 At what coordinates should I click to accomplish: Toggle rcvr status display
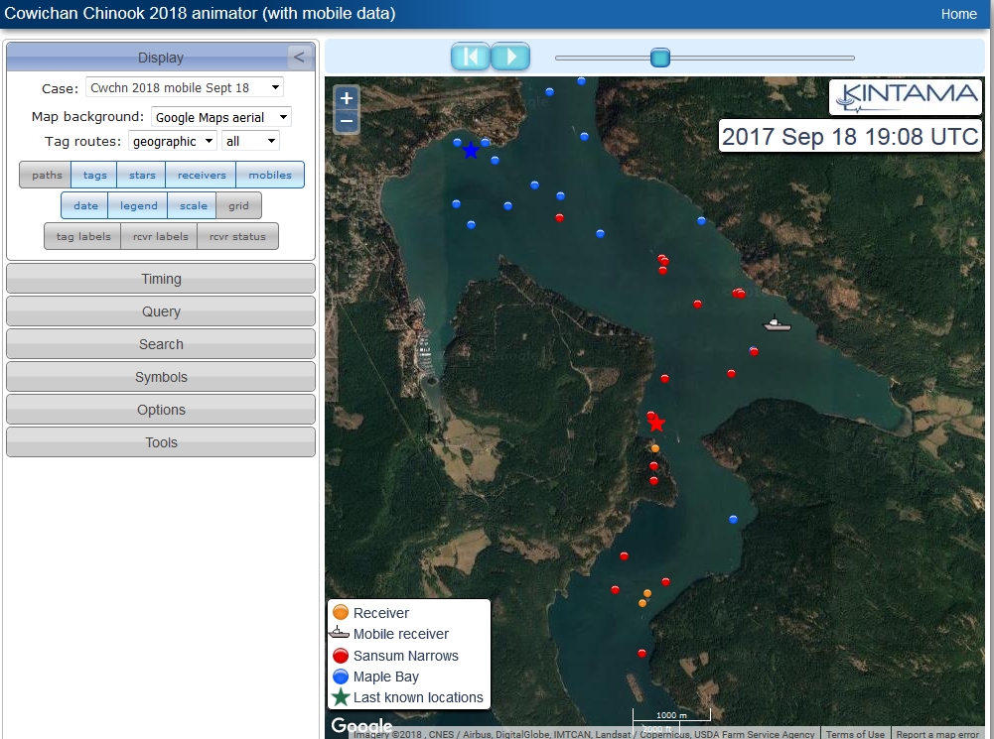point(237,236)
